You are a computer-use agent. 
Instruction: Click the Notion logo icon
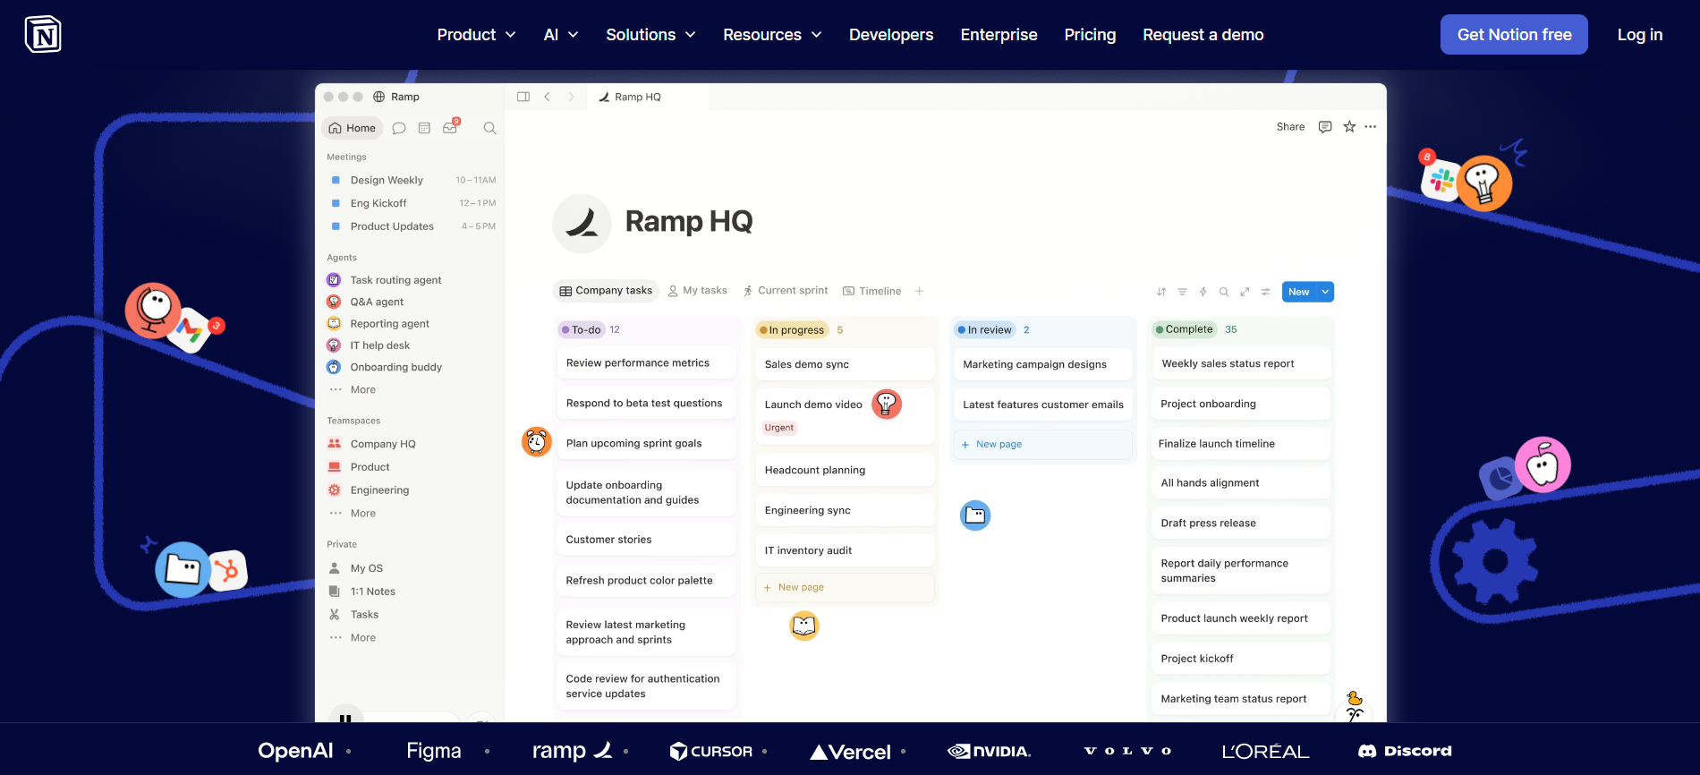[43, 34]
